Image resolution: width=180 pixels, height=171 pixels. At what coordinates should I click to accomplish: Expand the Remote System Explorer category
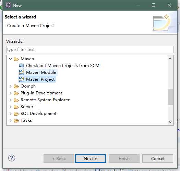[x=10, y=100]
